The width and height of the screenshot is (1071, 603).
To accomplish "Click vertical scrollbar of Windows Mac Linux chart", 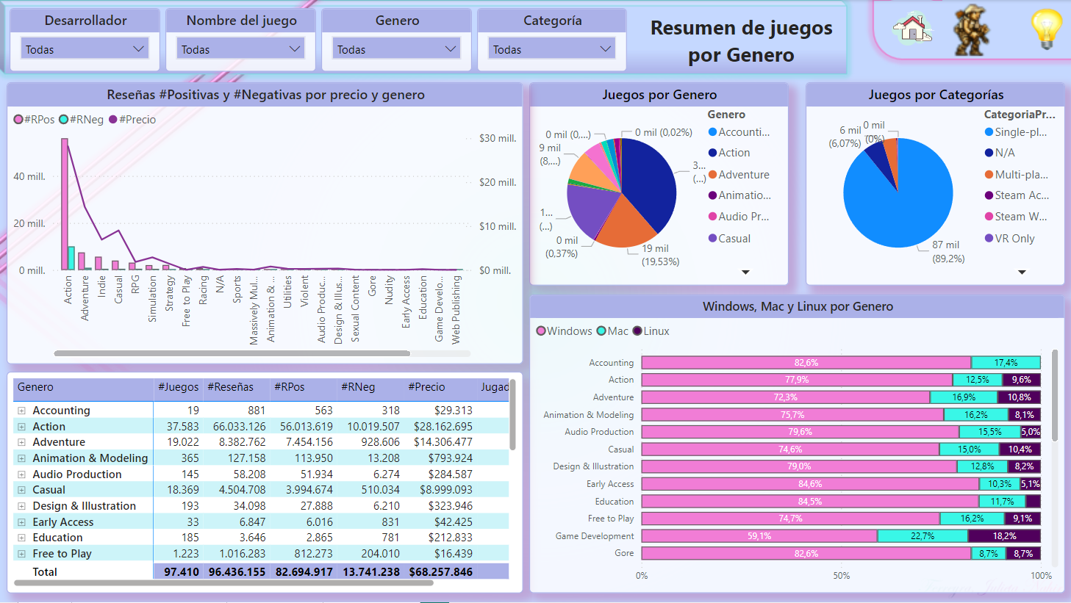I will point(1055,395).
